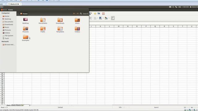This screenshot has height=111, width=198.
Task: Select column Q header in the spreadsheet
Action: (155, 26)
